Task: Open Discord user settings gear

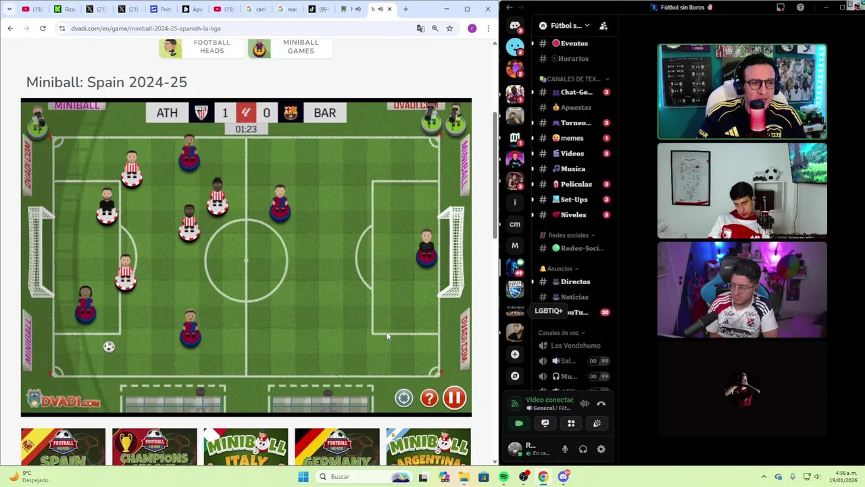Action: [601, 449]
